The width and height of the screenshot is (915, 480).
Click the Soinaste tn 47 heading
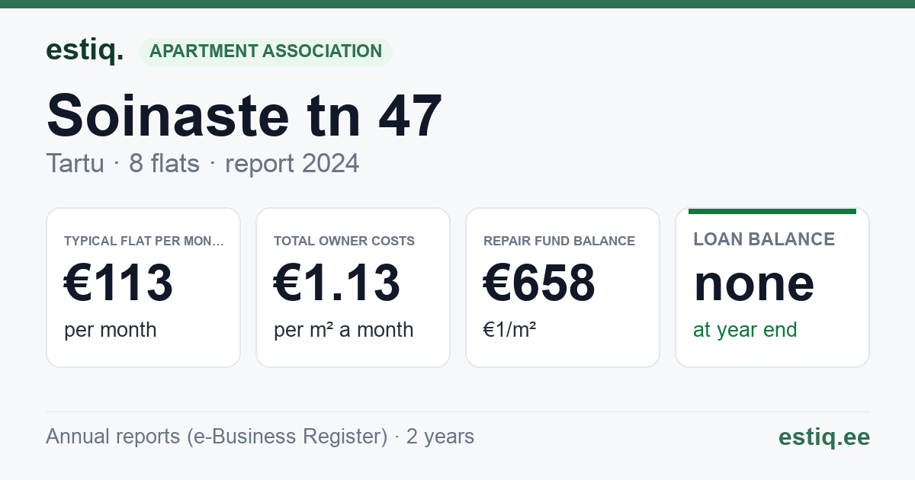244,114
